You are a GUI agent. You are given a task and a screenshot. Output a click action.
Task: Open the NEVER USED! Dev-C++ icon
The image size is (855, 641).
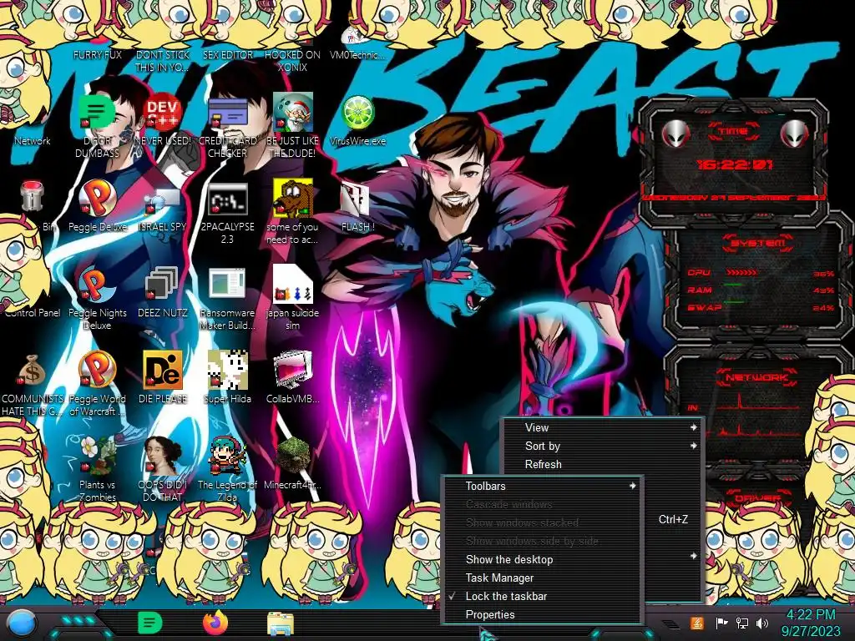(162, 113)
